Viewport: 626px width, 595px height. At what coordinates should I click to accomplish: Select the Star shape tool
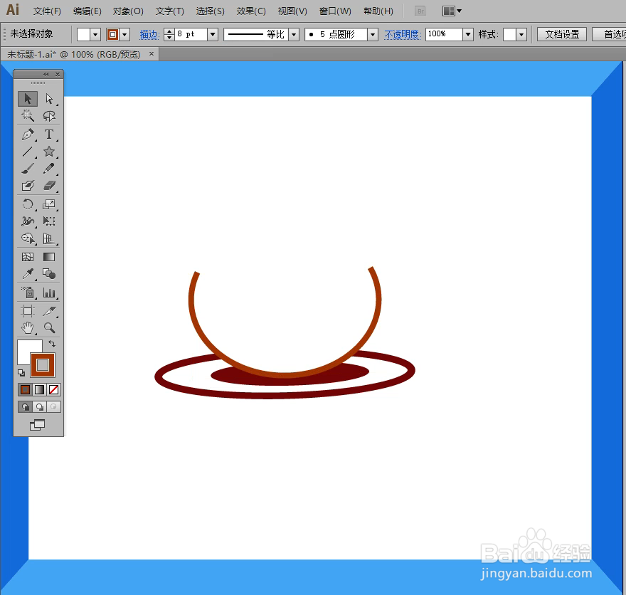(x=49, y=152)
